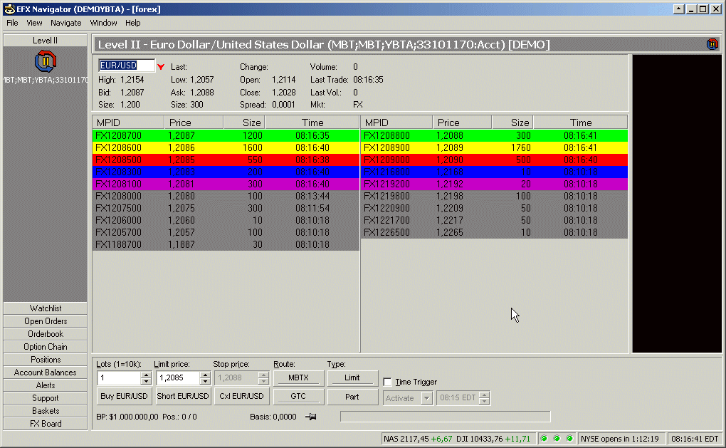Click the EFX Navigator title bar app icon
This screenshot has height=448, width=726.
pos(9,9)
